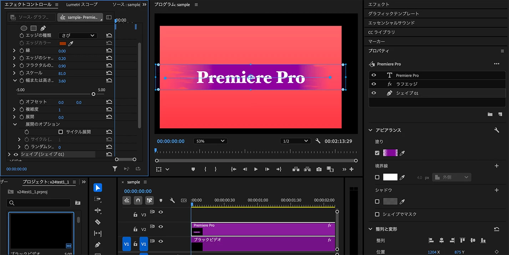Open Program monitor settings wrench
509x255 pixels.
(x=318, y=141)
